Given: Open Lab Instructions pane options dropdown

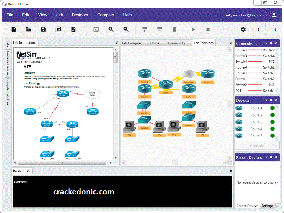Looking at the screenshot, I should pos(117,43).
